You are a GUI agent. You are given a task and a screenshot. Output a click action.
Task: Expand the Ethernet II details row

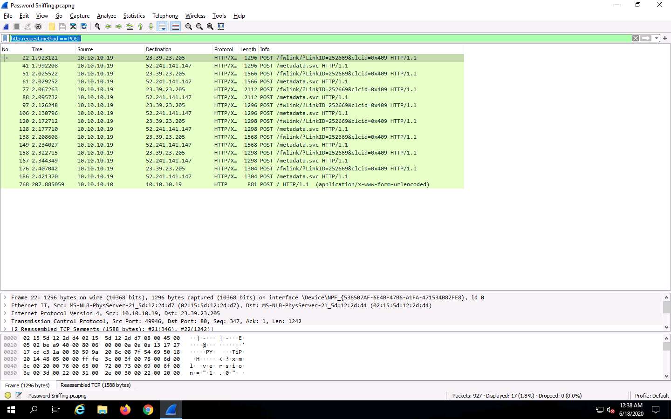pyautogui.click(x=5, y=305)
